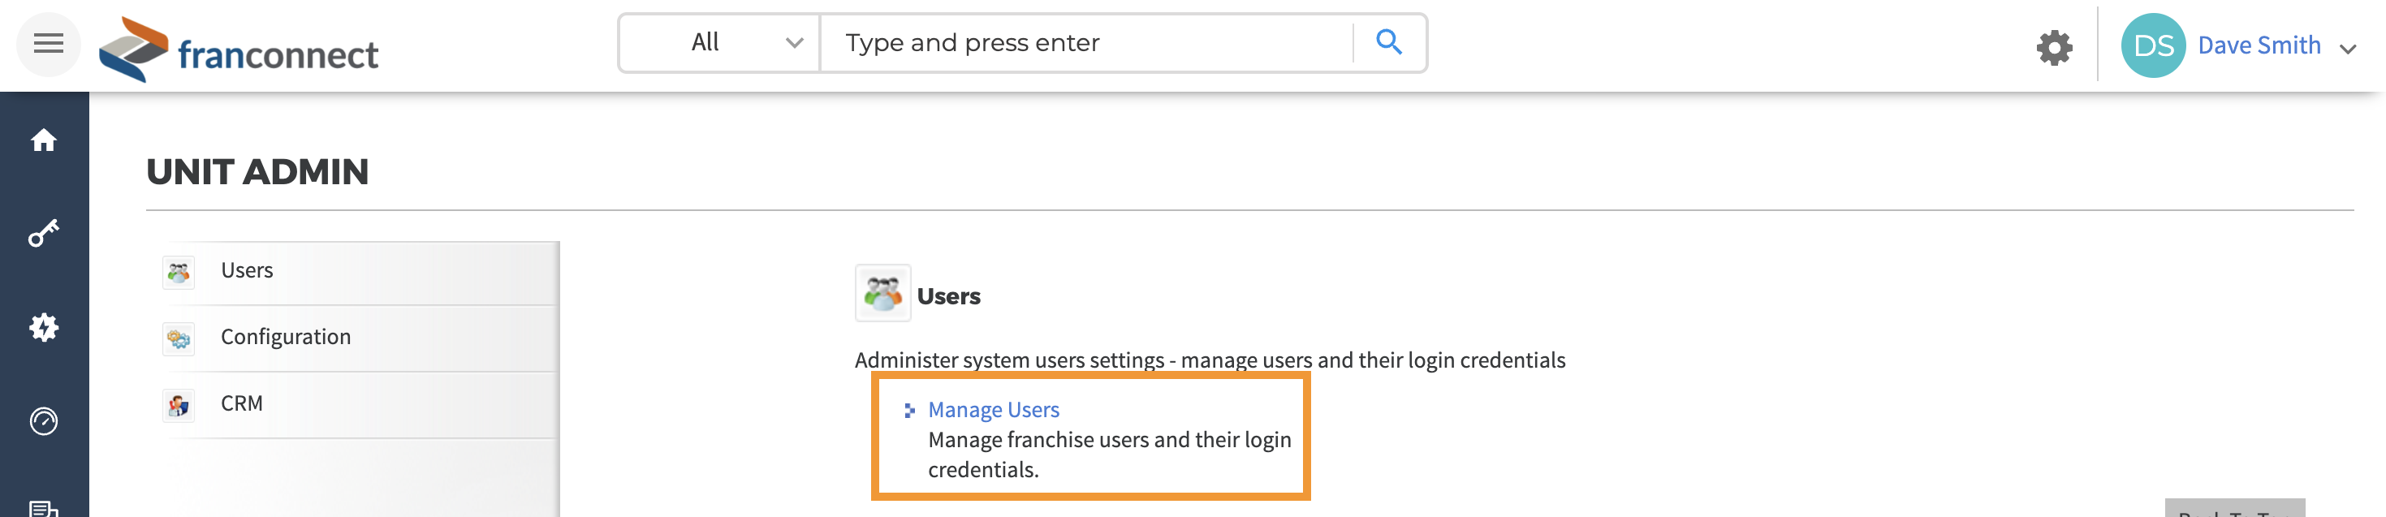Click the large Users group icon beside heading
This screenshot has height=517, width=2386.
click(x=882, y=294)
